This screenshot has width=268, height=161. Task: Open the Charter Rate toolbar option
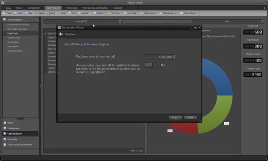[x=188, y=13]
